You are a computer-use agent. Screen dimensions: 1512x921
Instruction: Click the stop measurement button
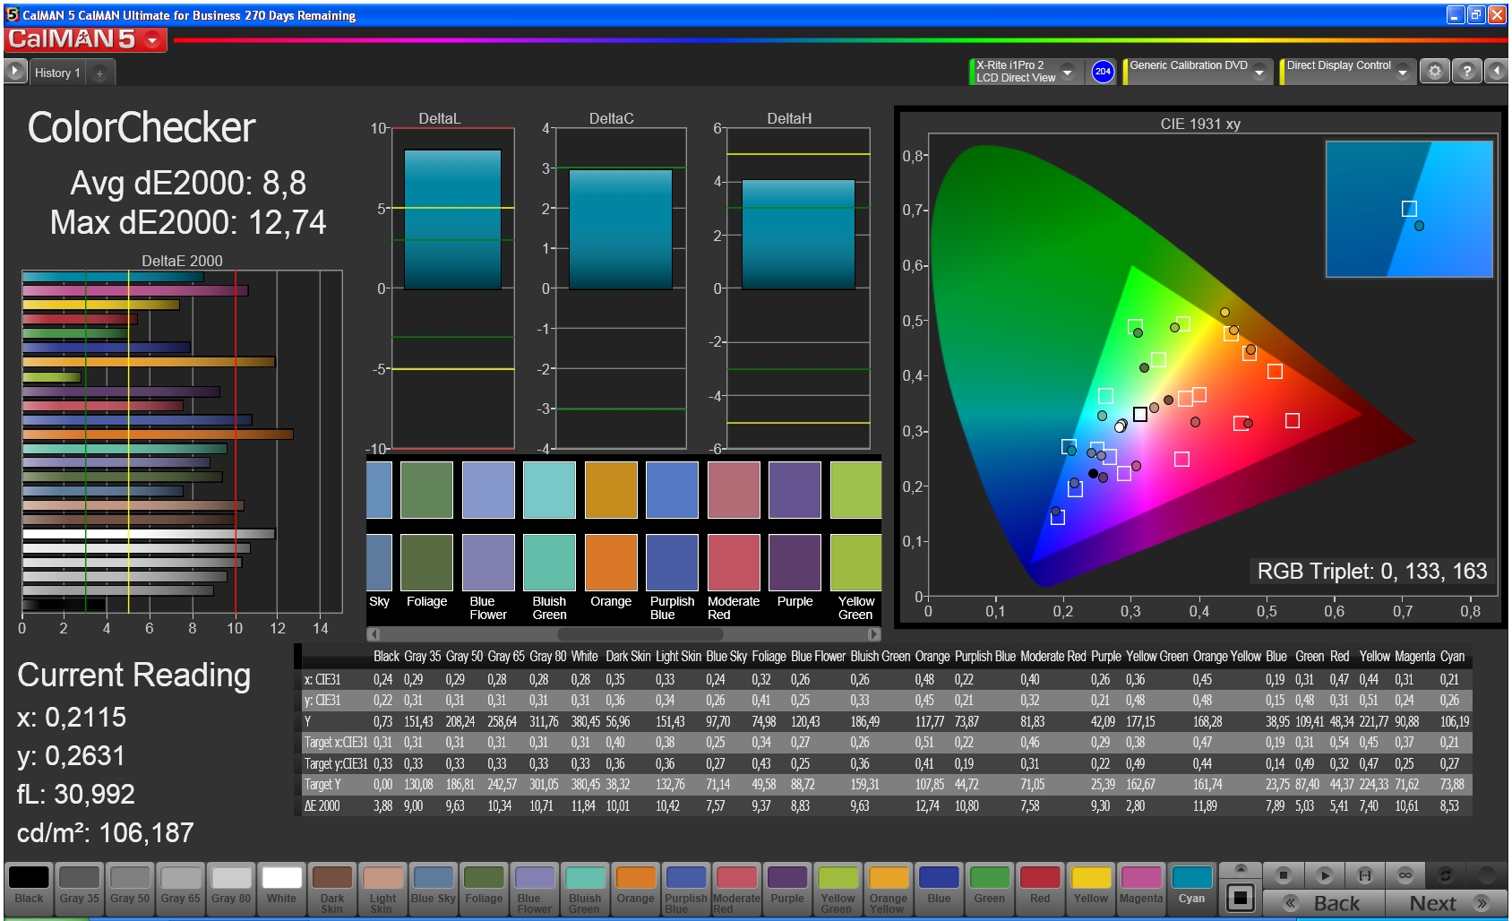[x=1284, y=874]
